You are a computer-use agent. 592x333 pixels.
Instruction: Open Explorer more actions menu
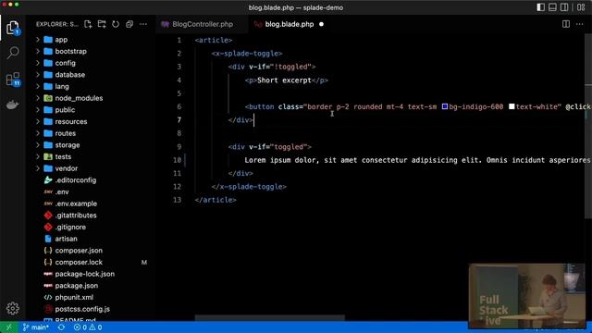tap(143, 24)
